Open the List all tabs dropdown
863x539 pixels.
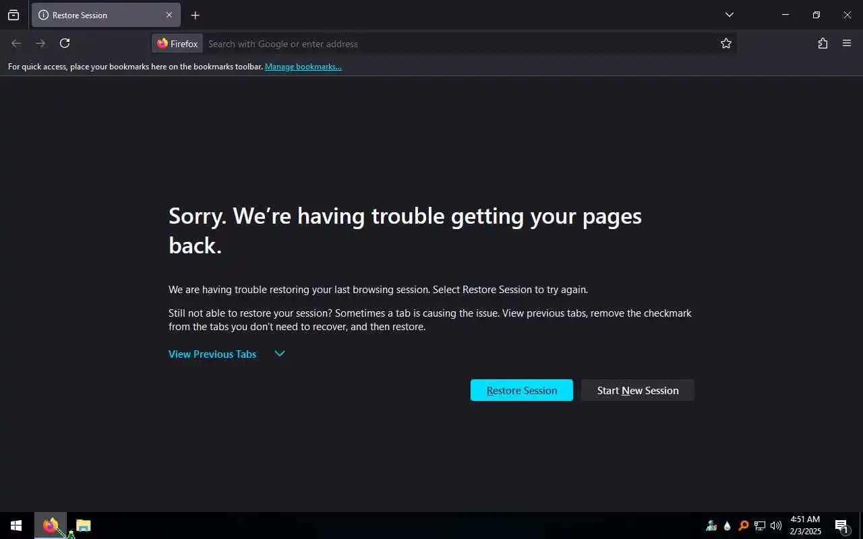730,15
